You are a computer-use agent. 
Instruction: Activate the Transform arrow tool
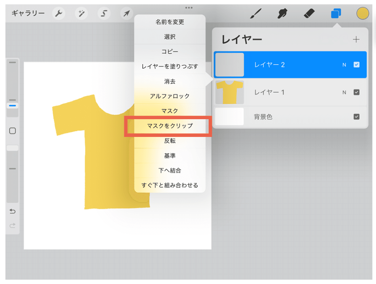tap(126, 13)
